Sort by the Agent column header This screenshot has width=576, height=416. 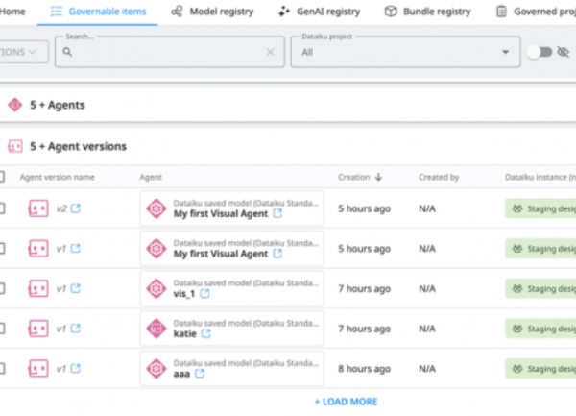[151, 177]
